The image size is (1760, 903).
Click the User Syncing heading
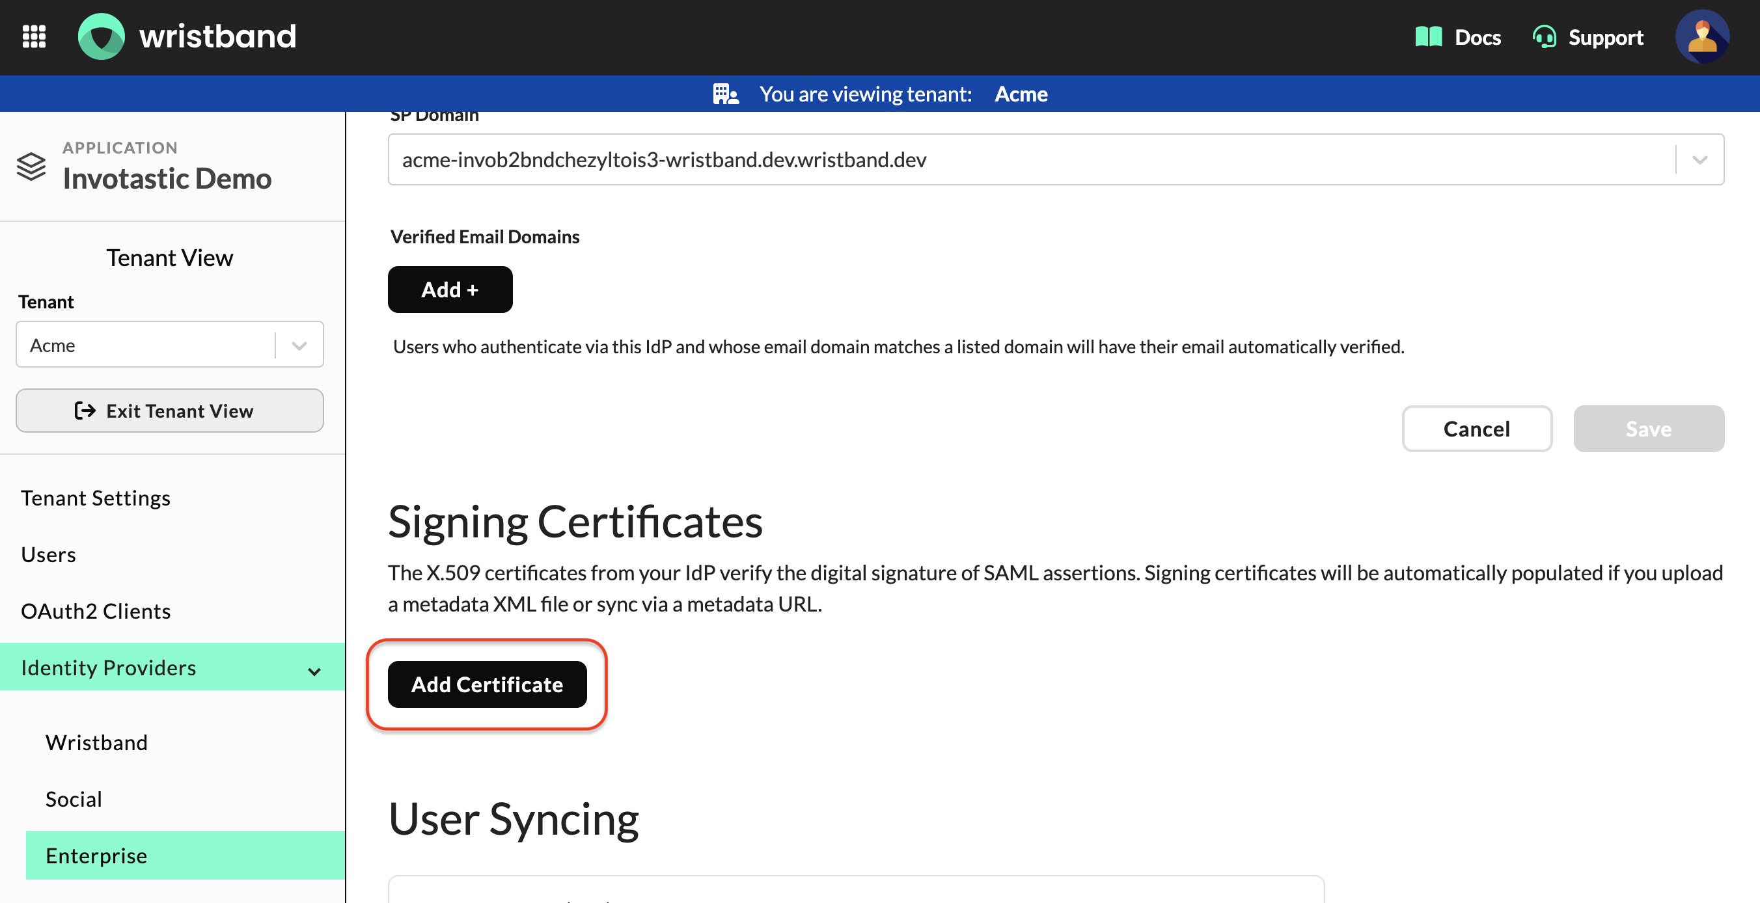point(514,820)
